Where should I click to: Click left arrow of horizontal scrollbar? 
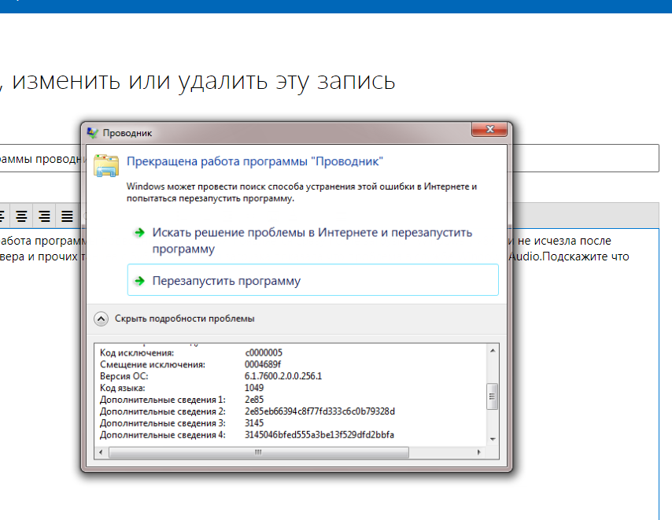tap(101, 452)
